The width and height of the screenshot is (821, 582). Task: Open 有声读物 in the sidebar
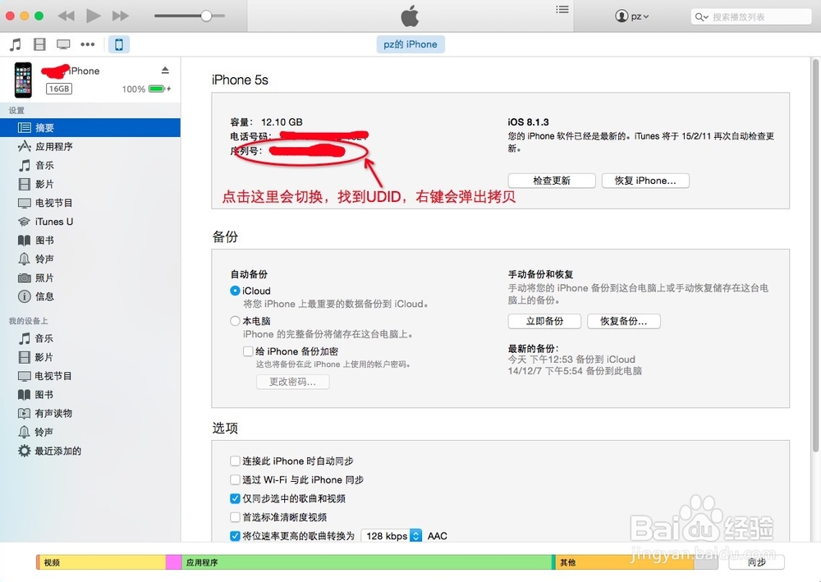[90, 414]
